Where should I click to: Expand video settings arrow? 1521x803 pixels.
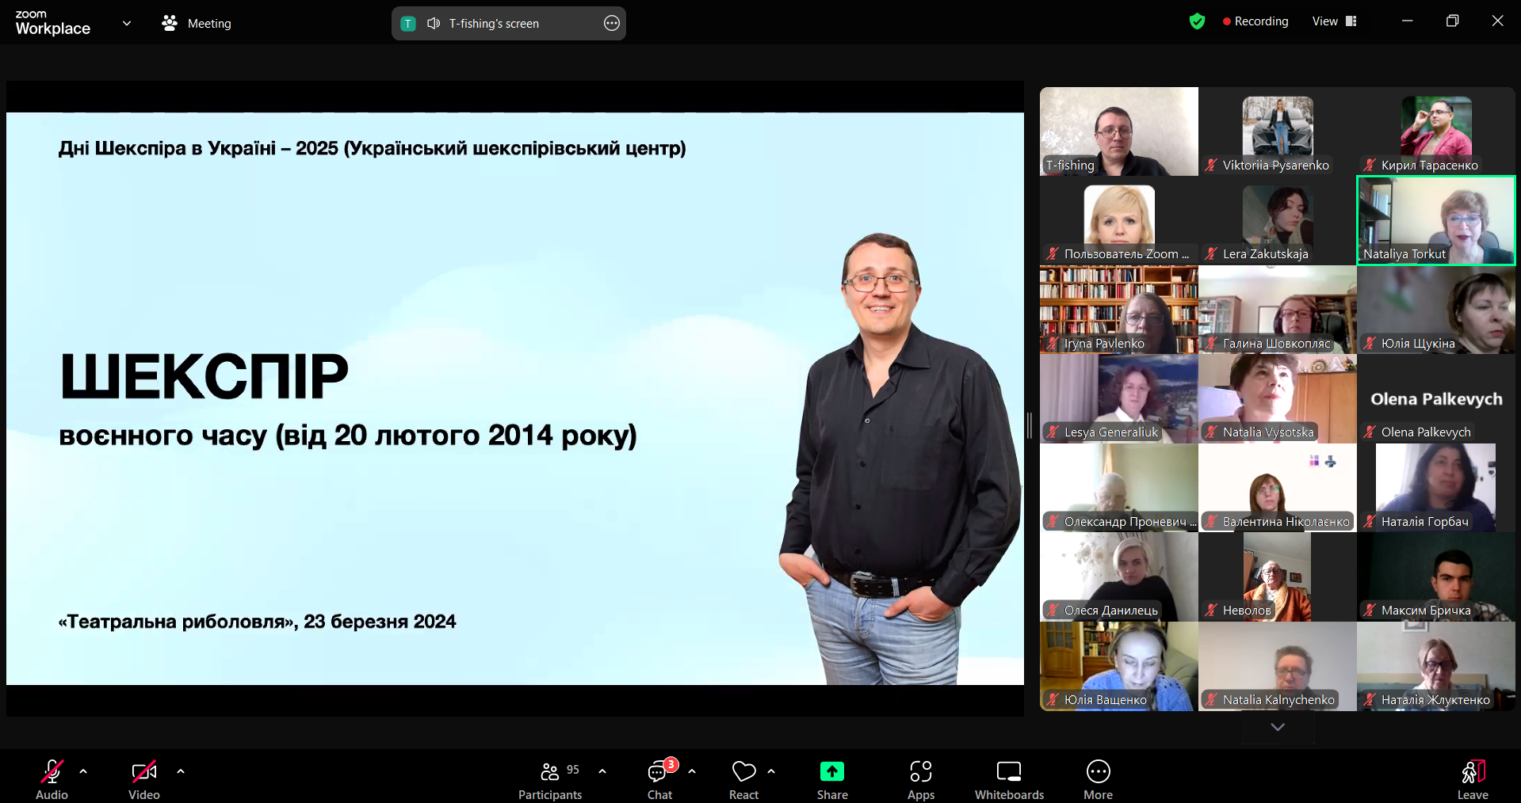181,771
